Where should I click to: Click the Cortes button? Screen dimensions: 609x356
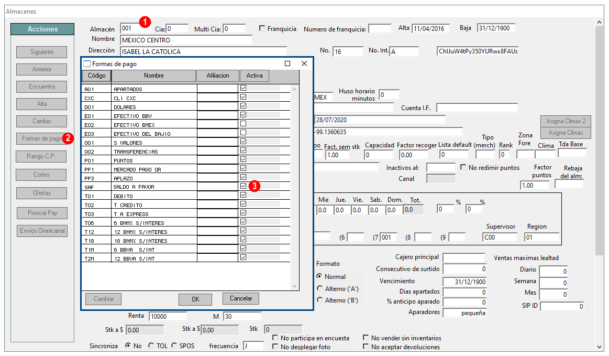pyautogui.click(x=41, y=175)
